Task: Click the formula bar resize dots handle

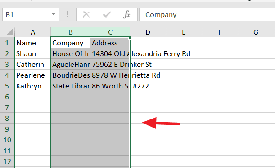Action: 68,14
